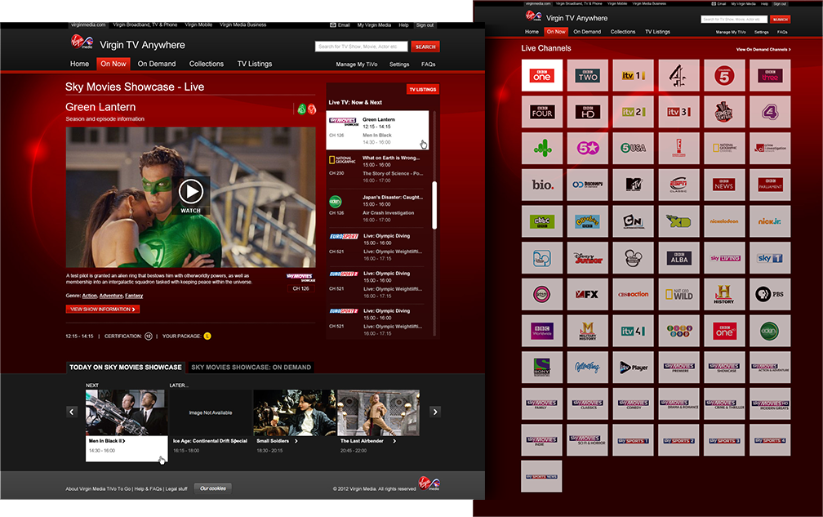Image resolution: width=823 pixels, height=517 pixels.
Task: Click View On Demand Channels link
Action: [x=763, y=49]
